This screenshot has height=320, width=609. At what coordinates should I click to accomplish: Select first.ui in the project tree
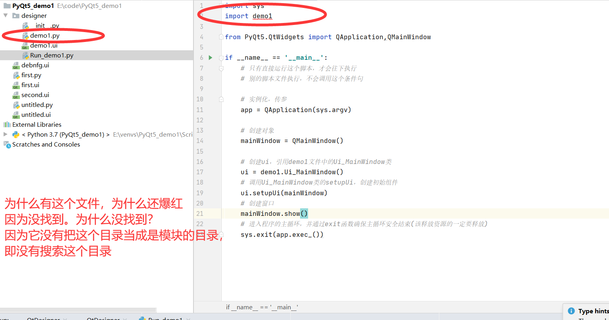30,85
